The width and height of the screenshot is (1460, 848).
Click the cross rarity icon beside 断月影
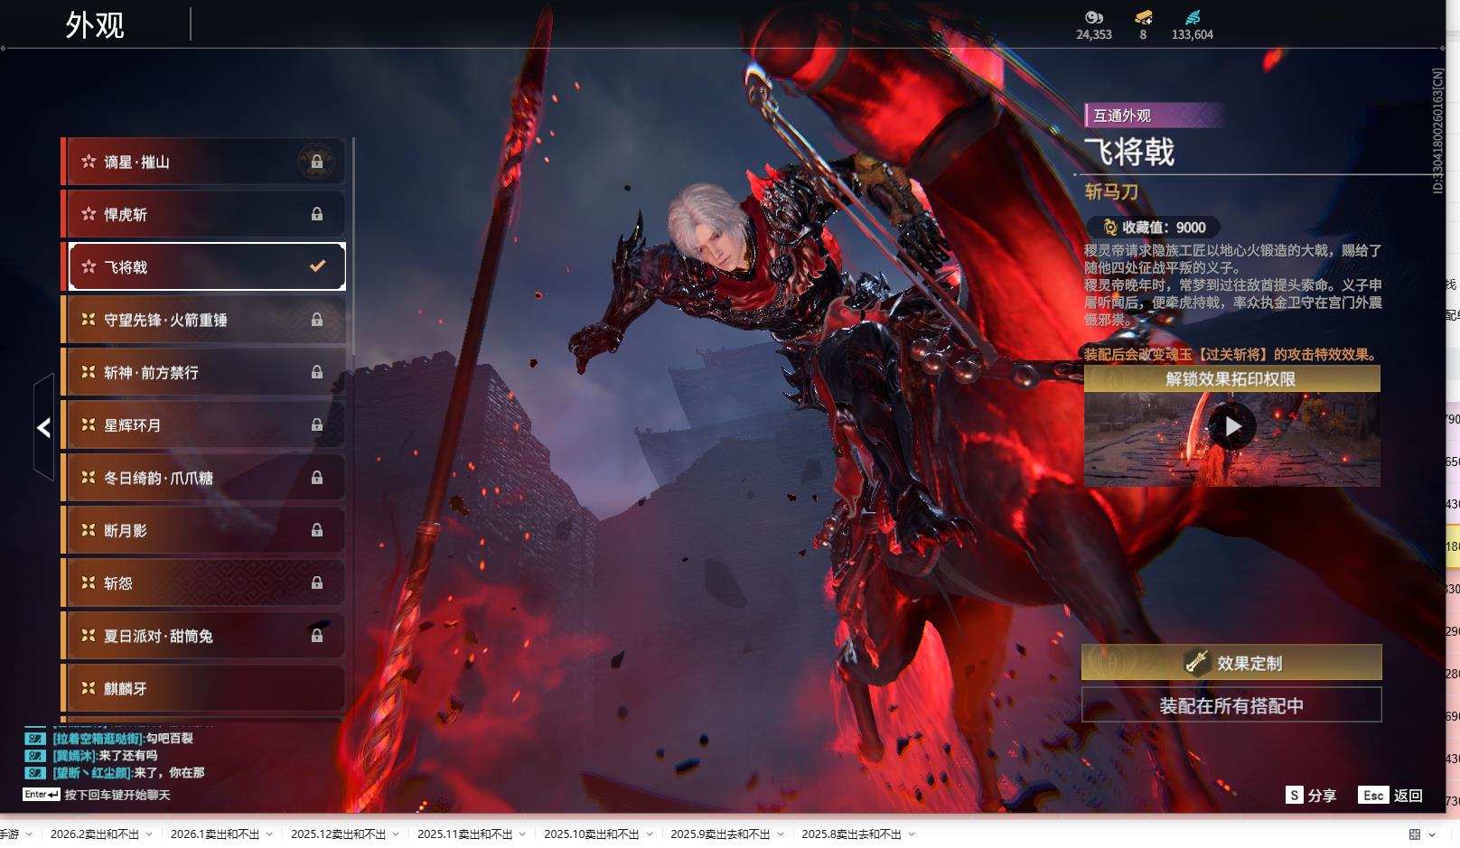coord(89,530)
